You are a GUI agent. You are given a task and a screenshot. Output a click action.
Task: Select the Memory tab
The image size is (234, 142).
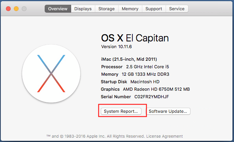click(130, 9)
